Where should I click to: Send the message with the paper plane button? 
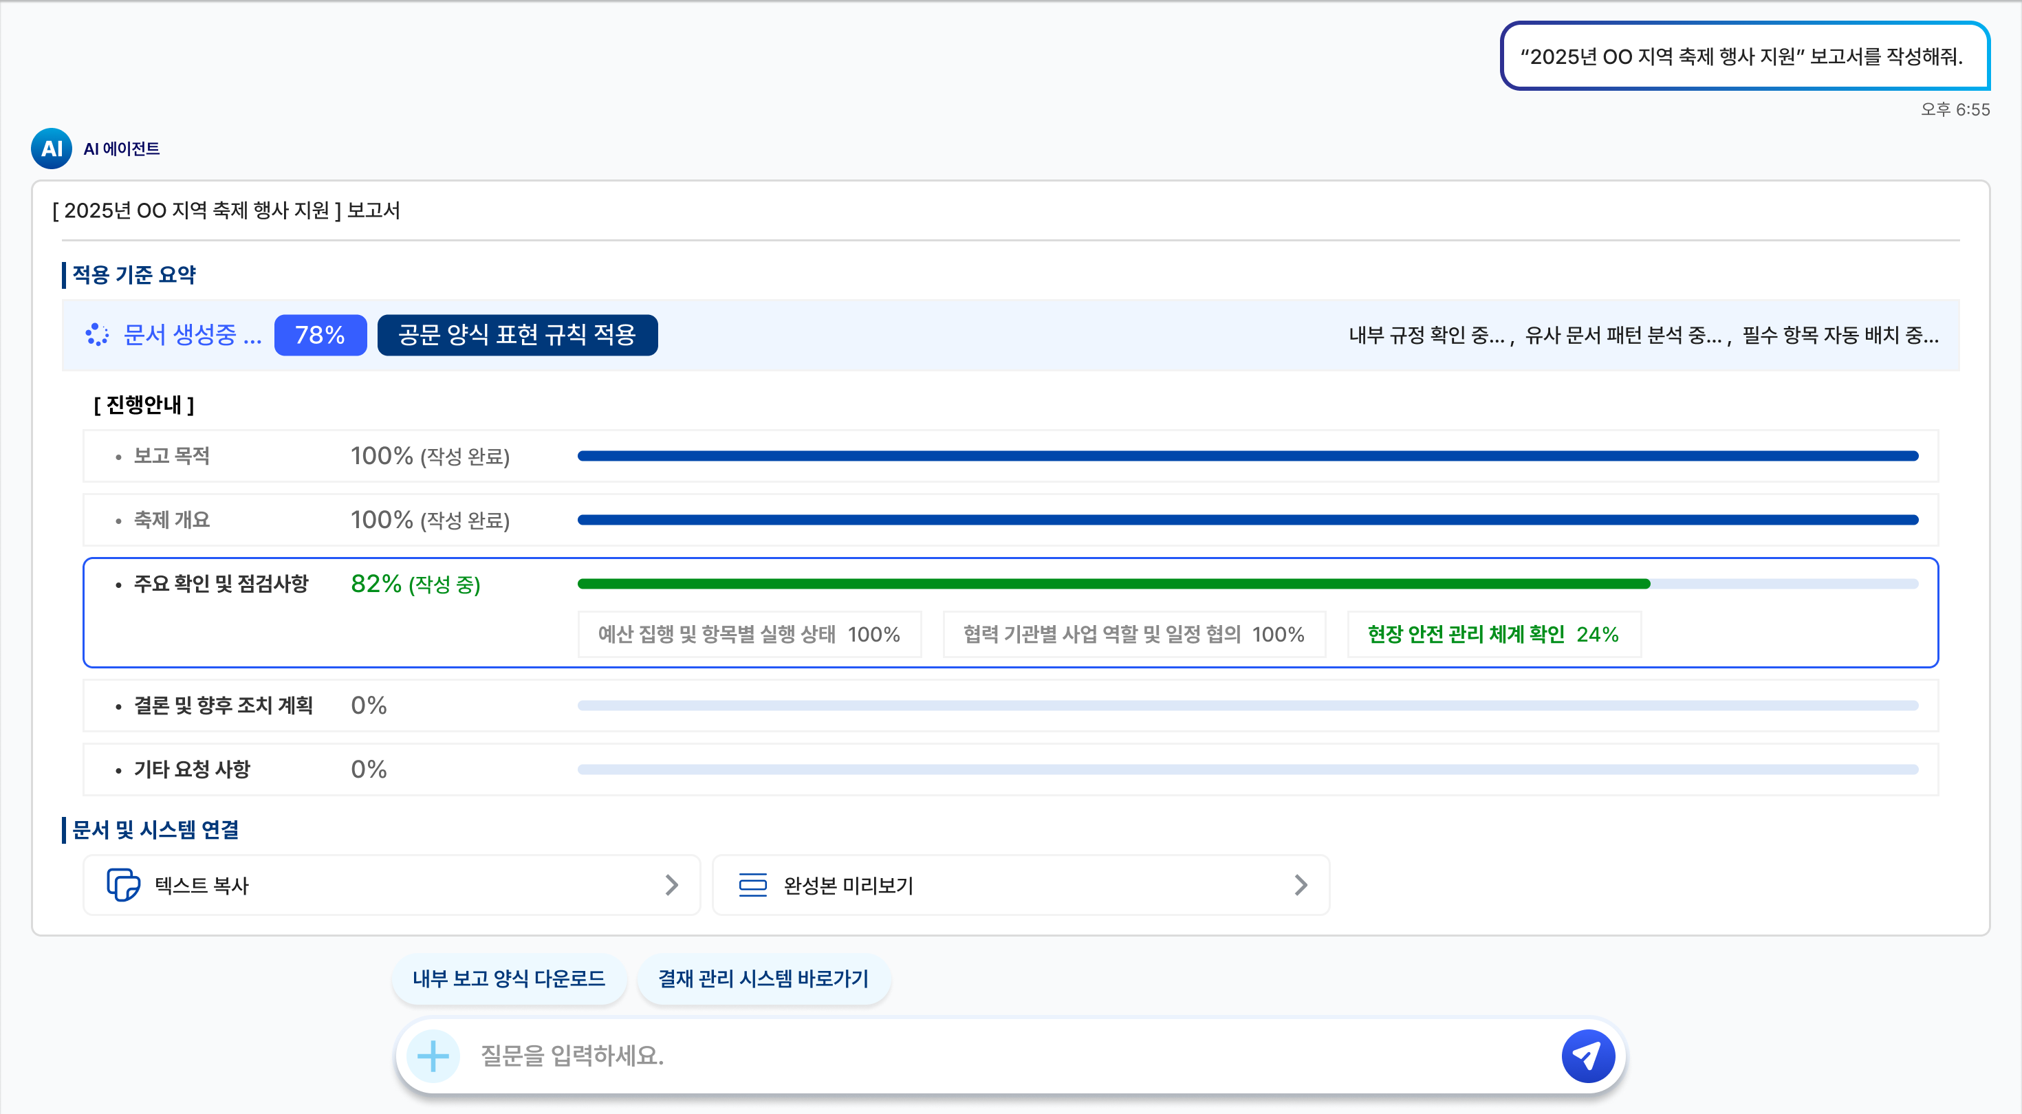[x=1587, y=1056]
